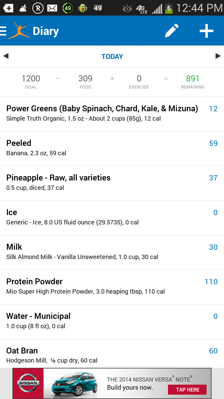Go to previous day with left arrow

point(6,56)
